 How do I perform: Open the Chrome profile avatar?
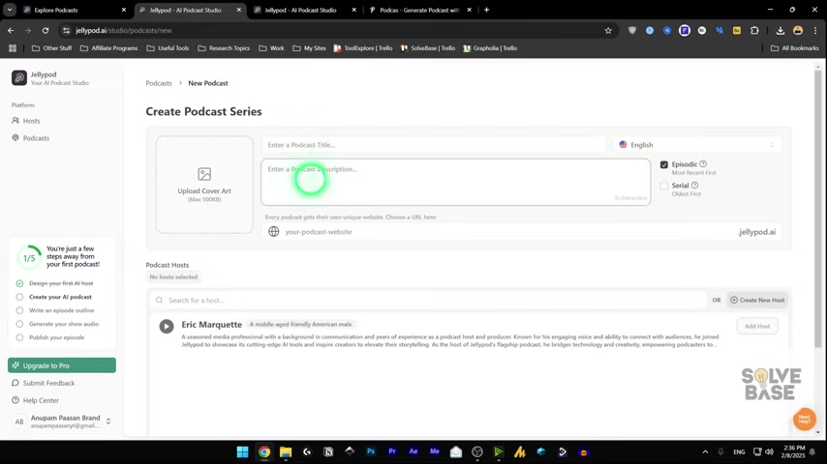click(x=798, y=31)
